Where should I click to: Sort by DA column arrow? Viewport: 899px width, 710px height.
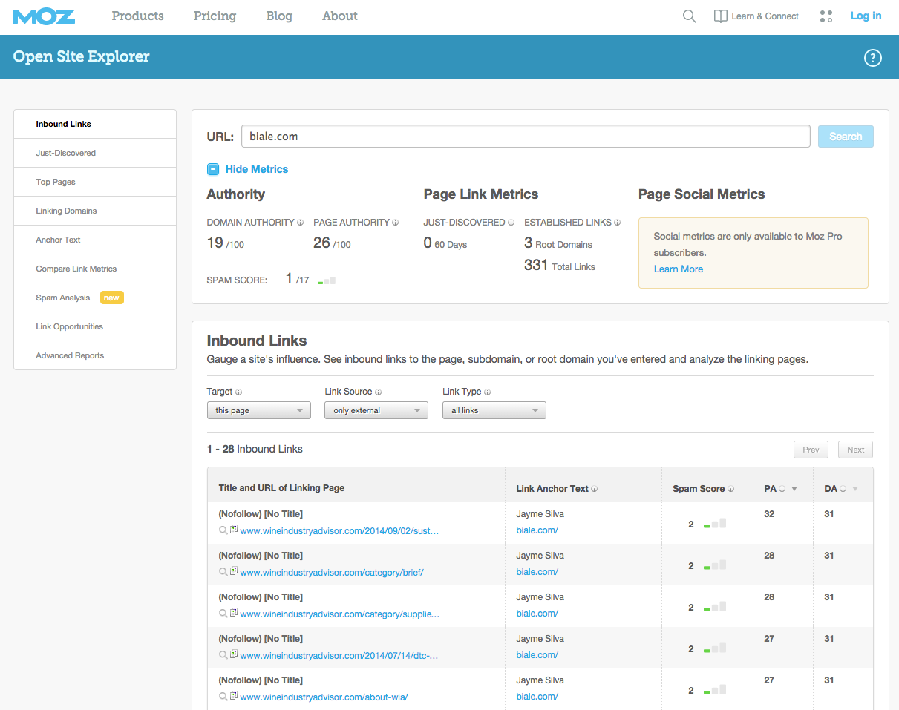tap(855, 489)
